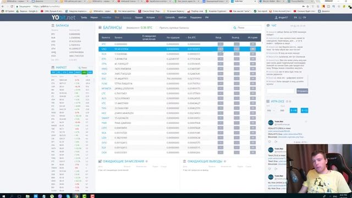
Task: Like the first Yobit.Net tweet
Action: click(269, 142)
